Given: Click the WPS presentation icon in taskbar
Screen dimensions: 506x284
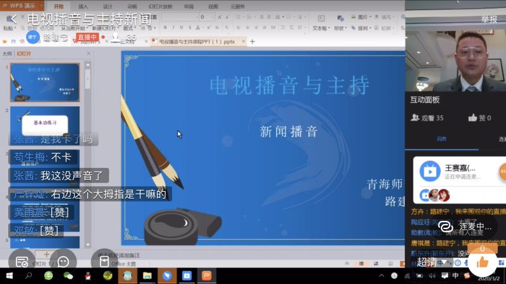Looking at the screenshot, I should coord(206,276).
